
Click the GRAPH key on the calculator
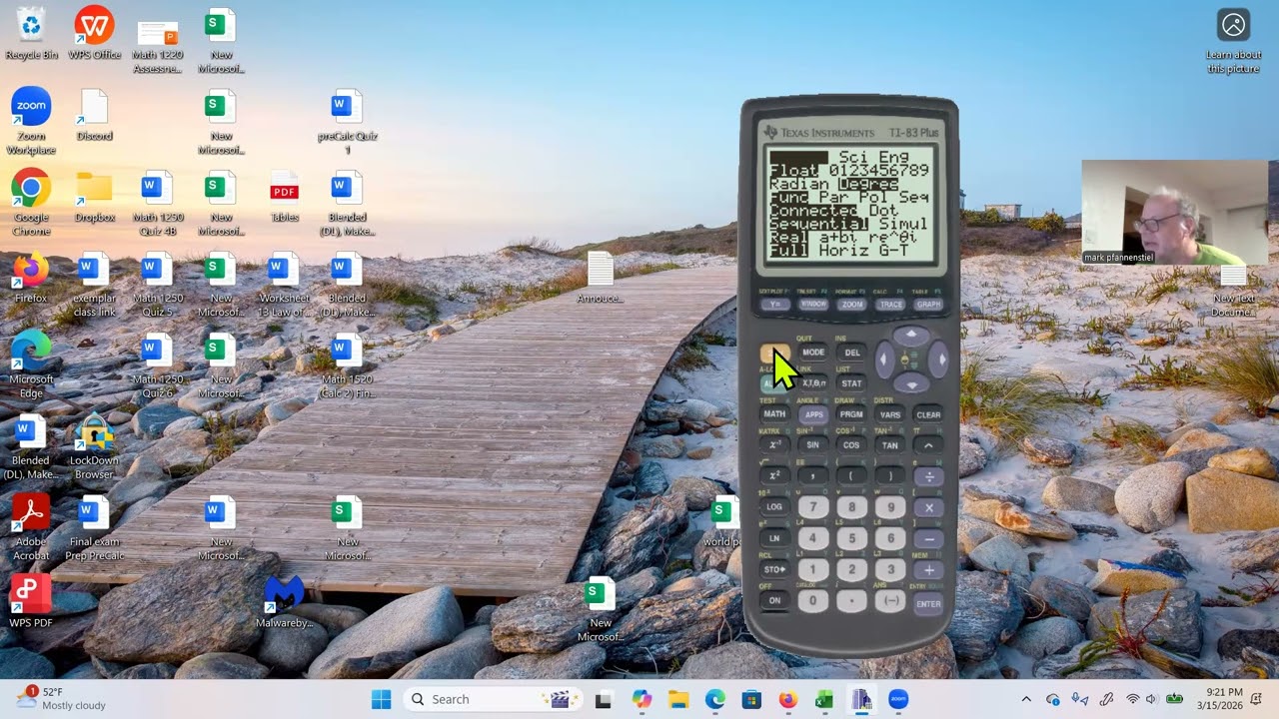point(928,305)
